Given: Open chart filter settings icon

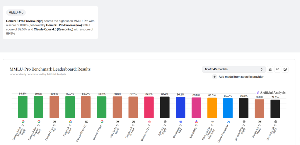Looking at the screenshot, I should pos(270,69).
